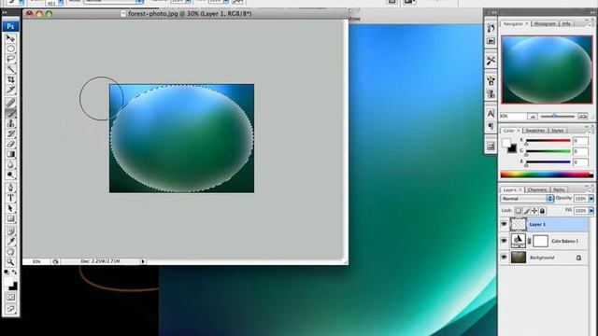The width and height of the screenshot is (598, 336).
Task: Select the History Brush tool
Action: [10, 133]
